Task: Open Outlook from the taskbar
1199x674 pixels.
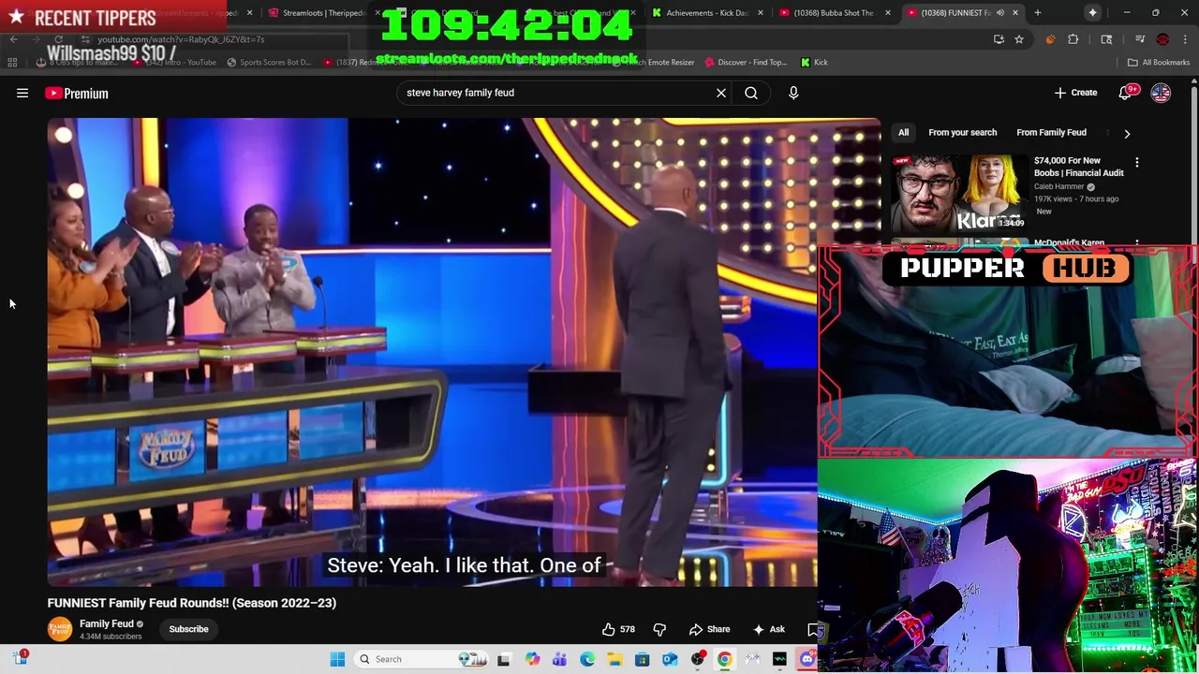Action: point(670,659)
